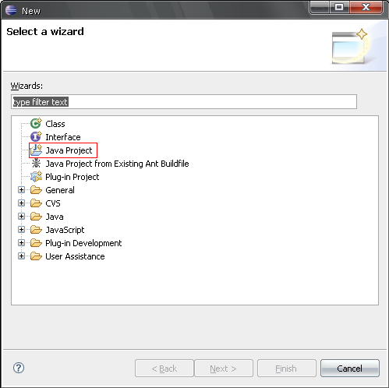
Task: Click the Finish button
Action: pyautogui.click(x=287, y=368)
